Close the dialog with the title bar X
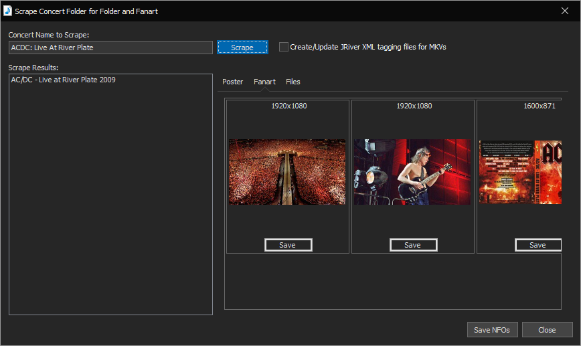Viewport: 581px width, 346px height. pos(565,11)
